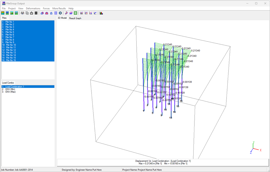Select Pile No 1 in list

[28, 22]
